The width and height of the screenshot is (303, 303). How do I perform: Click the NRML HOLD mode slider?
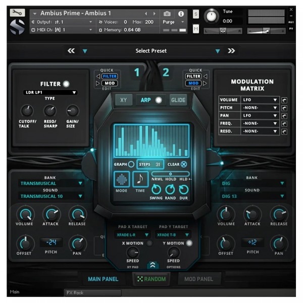171,174
